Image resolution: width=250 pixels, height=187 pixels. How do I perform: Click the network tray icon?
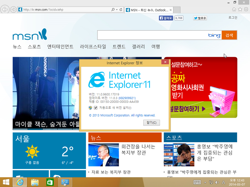211,182
